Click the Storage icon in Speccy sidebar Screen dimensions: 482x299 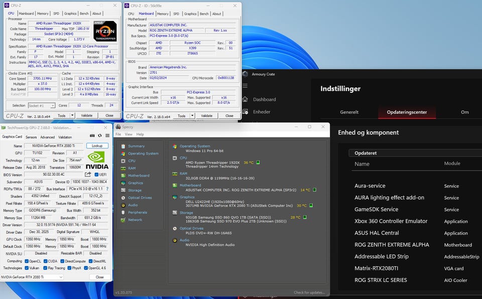[x=123, y=190]
